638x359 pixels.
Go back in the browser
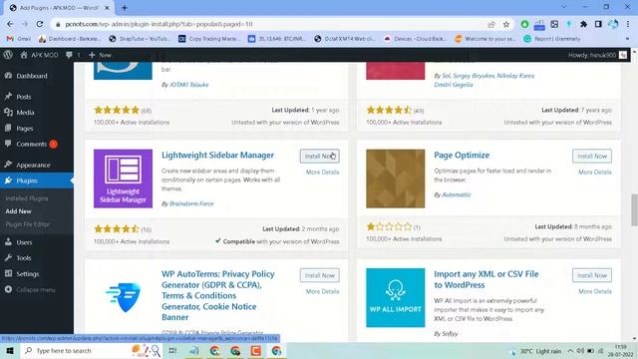click(x=10, y=24)
